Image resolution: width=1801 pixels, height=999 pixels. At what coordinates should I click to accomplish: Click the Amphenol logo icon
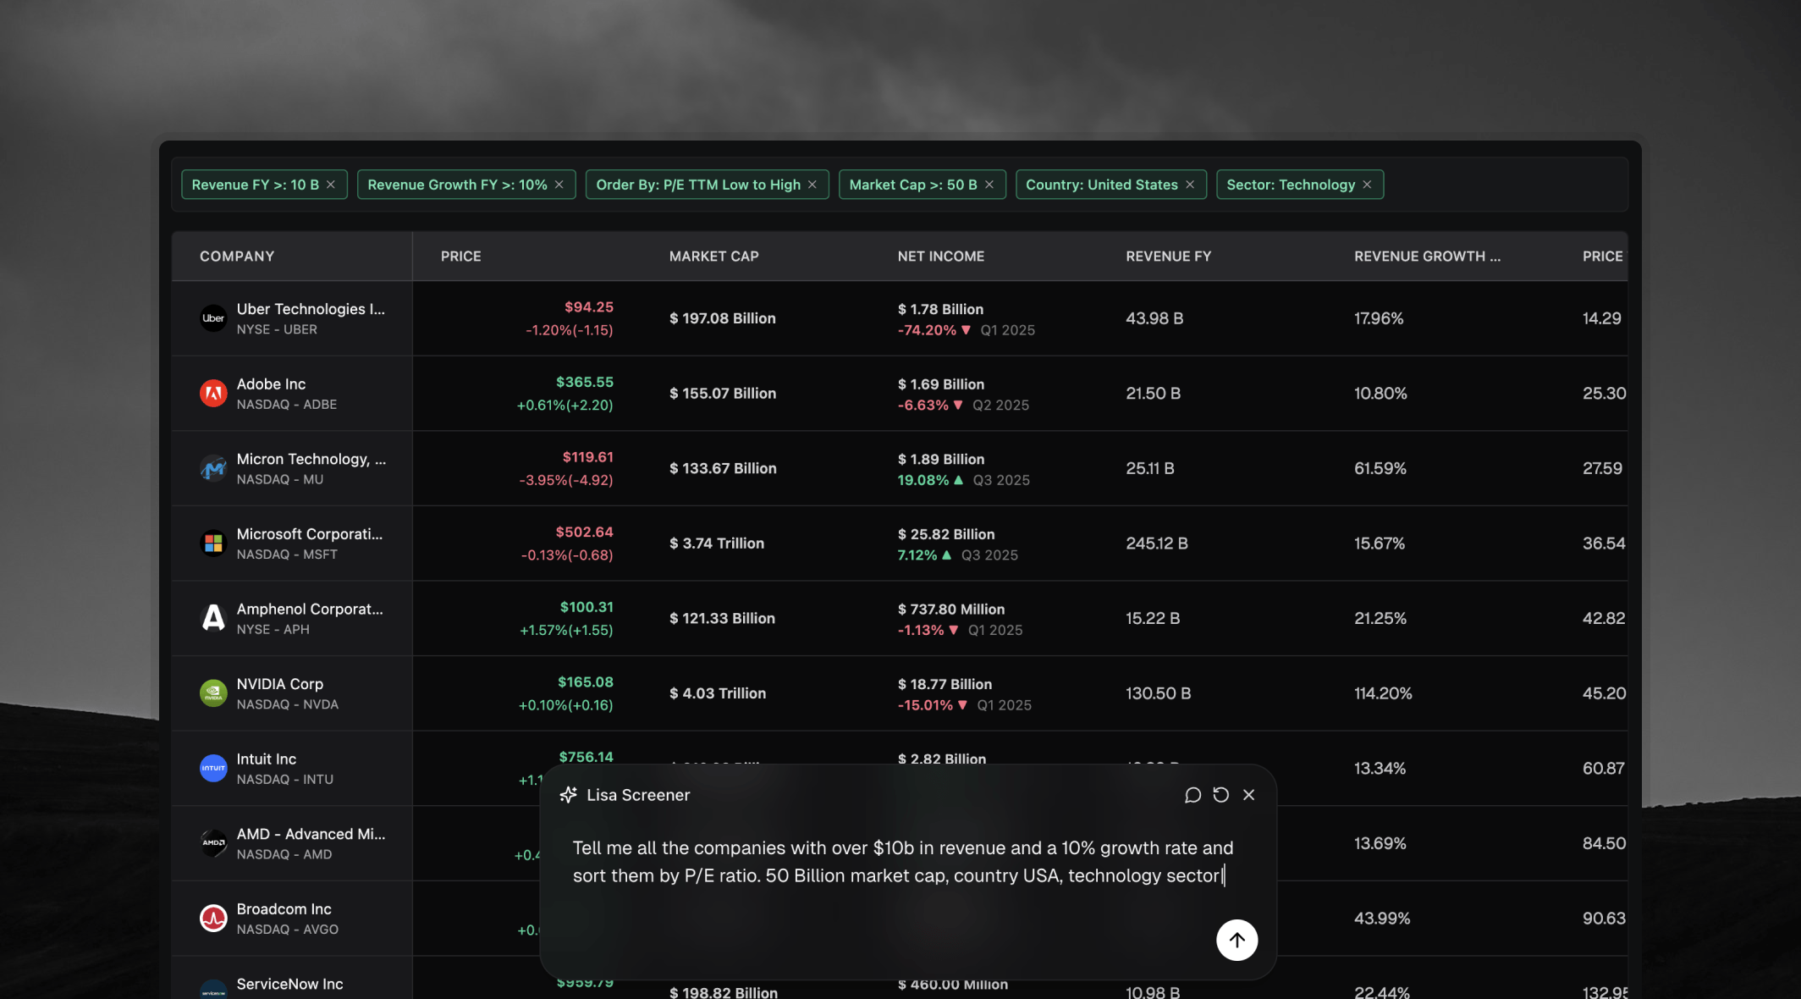pyautogui.click(x=213, y=618)
